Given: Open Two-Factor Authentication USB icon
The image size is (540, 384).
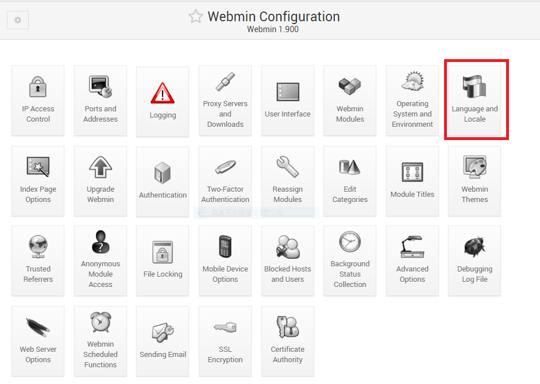Looking at the screenshot, I should pyautogui.click(x=225, y=167).
